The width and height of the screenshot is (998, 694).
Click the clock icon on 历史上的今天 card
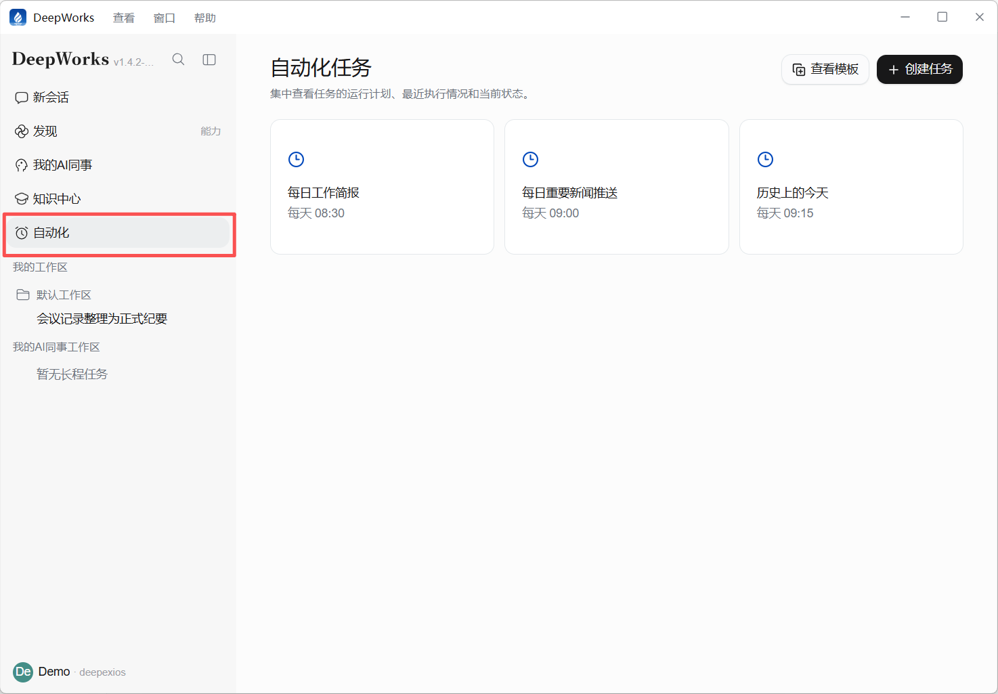pyautogui.click(x=765, y=159)
